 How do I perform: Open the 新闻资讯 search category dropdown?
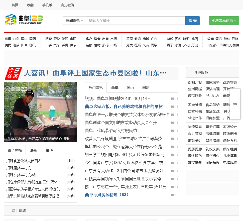74,21
